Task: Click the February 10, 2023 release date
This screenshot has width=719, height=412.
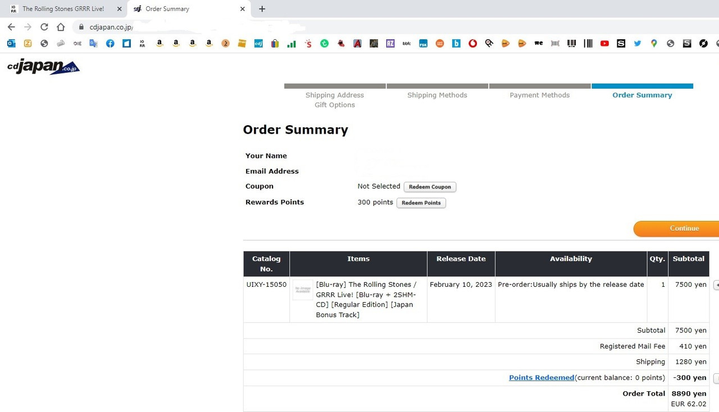Action: pos(461,285)
